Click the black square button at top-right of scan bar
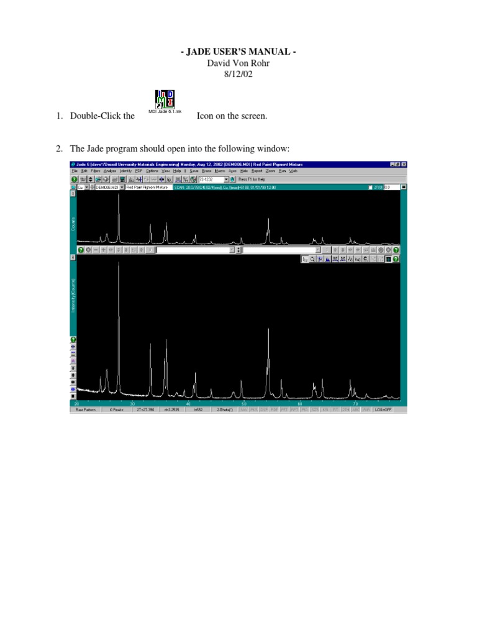Image resolution: width=477 pixels, height=636 pixels. point(404,187)
